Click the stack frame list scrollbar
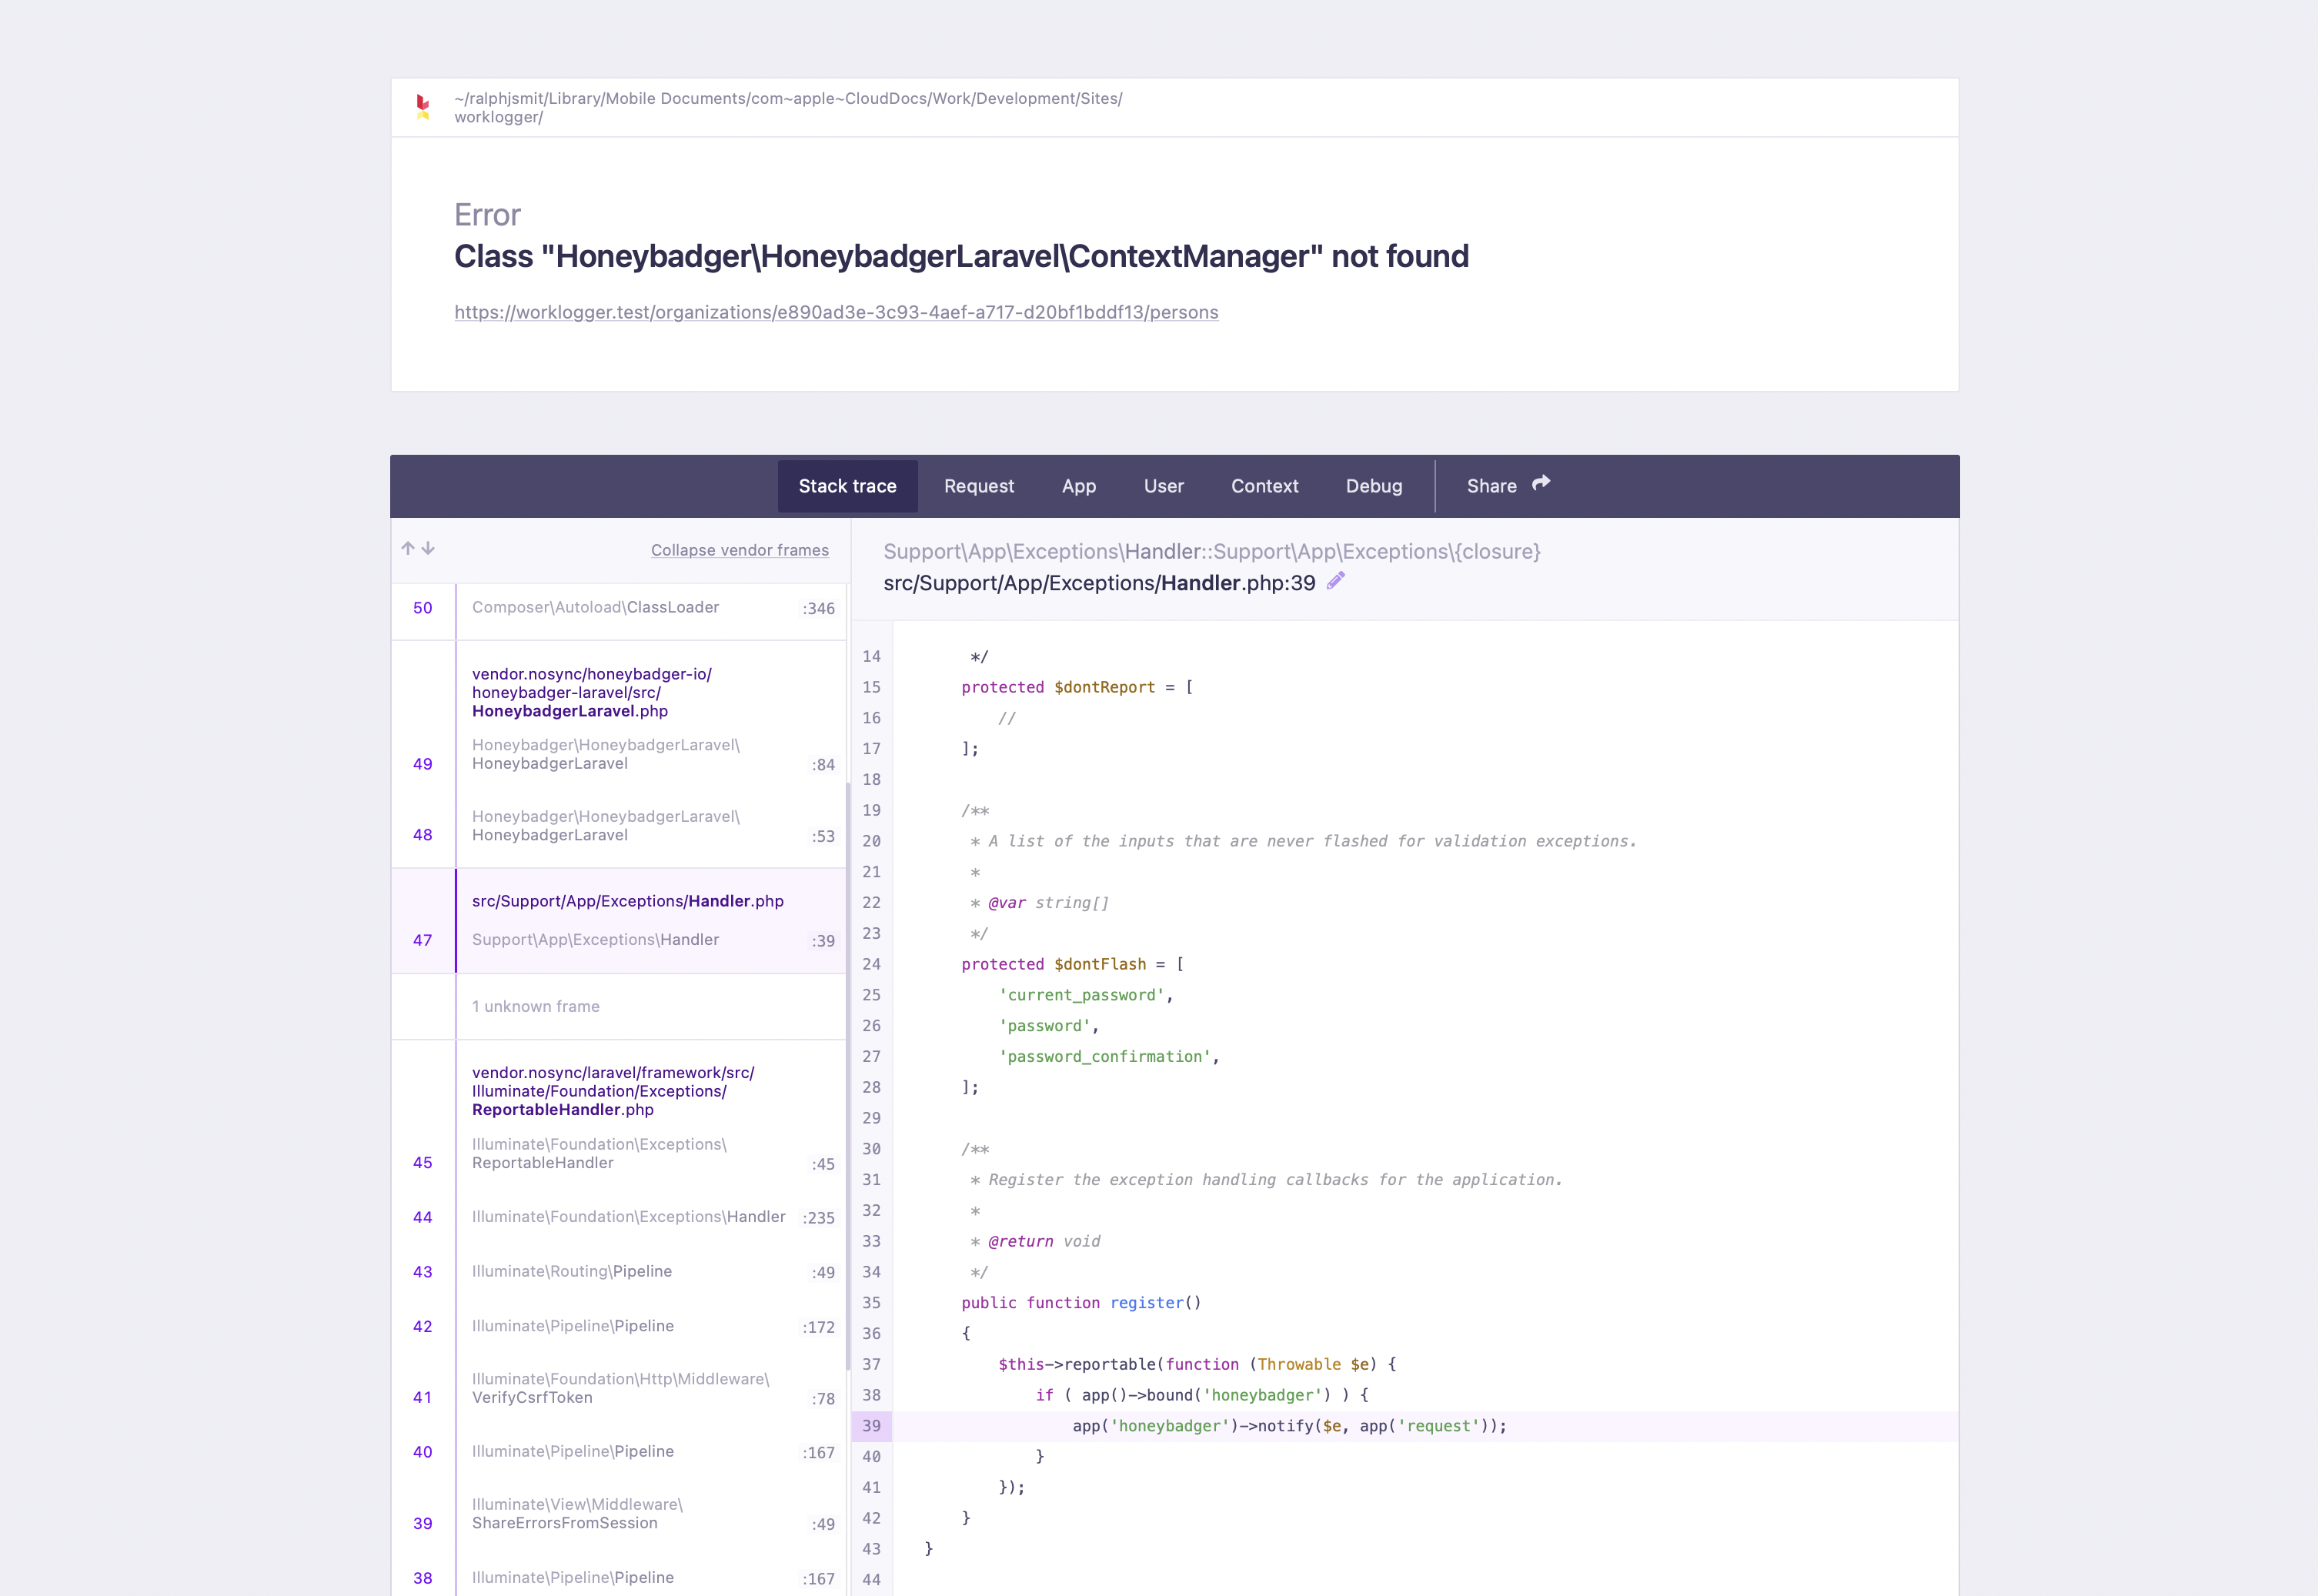 click(x=848, y=1075)
